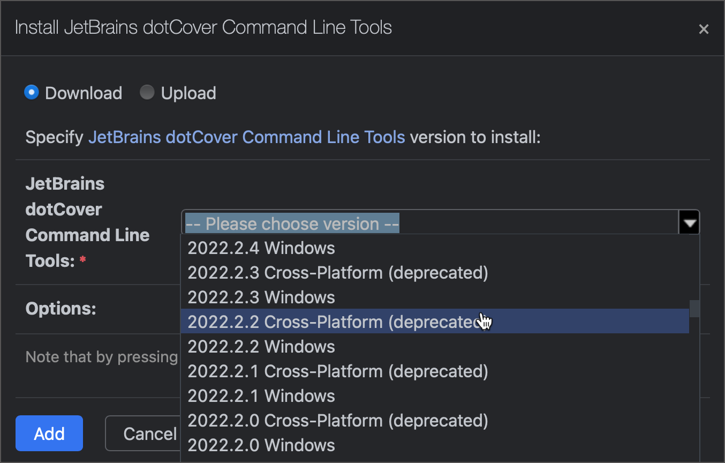Open the version selection dropdown arrow
This screenshot has width=725, height=463.
tap(689, 221)
